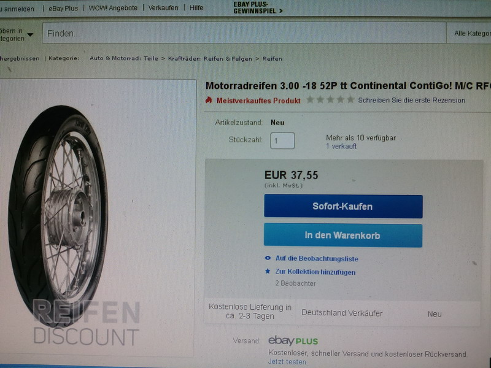This screenshot has height=368, width=491.
Task: Click the eye icon beside Beobachtungsliste
Action: coord(268,258)
